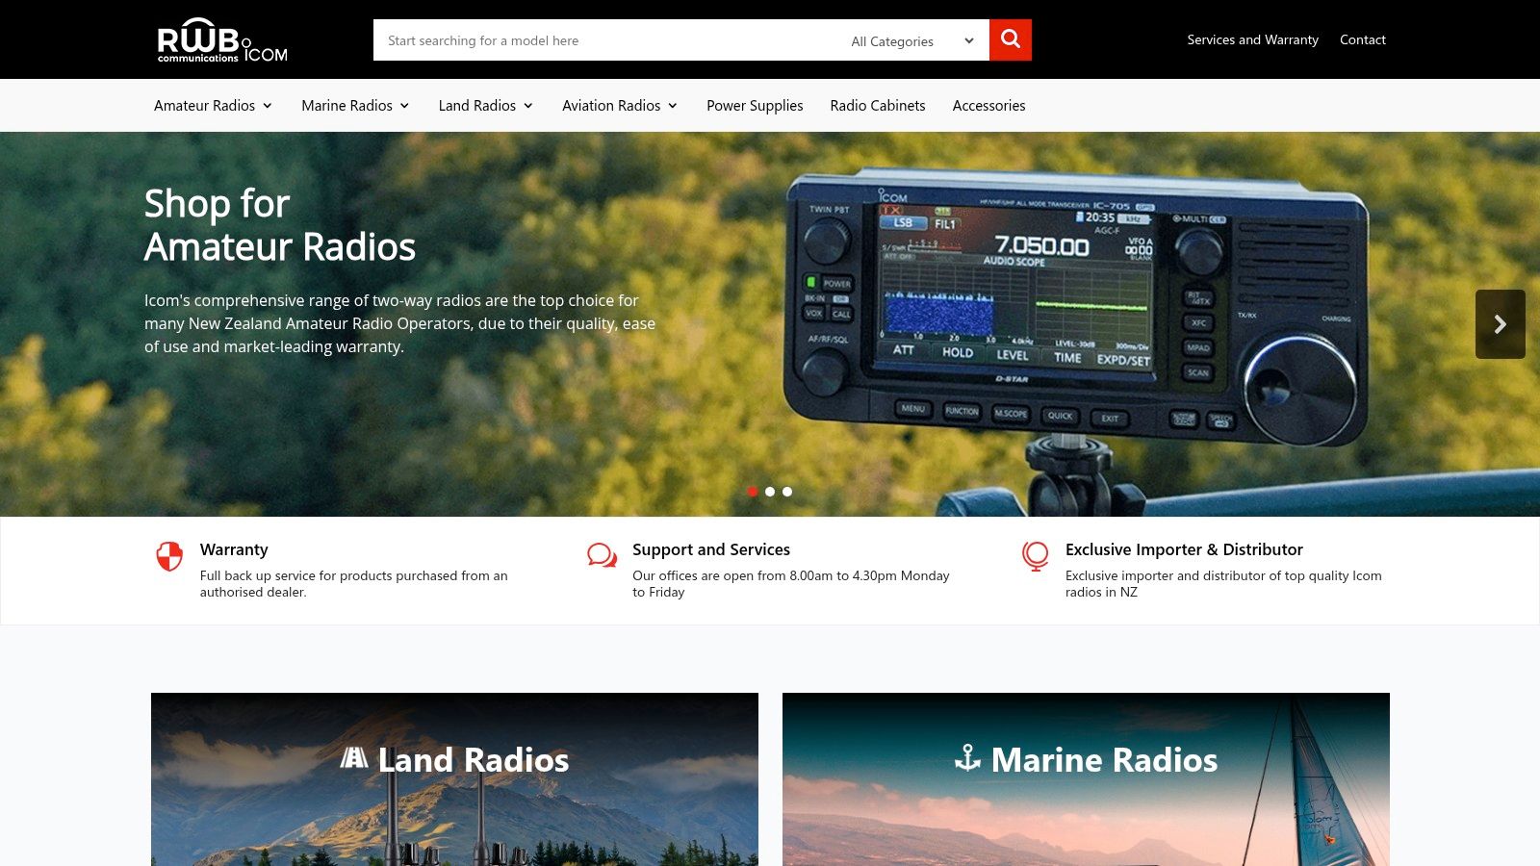Expand the Land Radios navigation menu
The height and width of the screenshot is (866, 1540).
click(486, 106)
